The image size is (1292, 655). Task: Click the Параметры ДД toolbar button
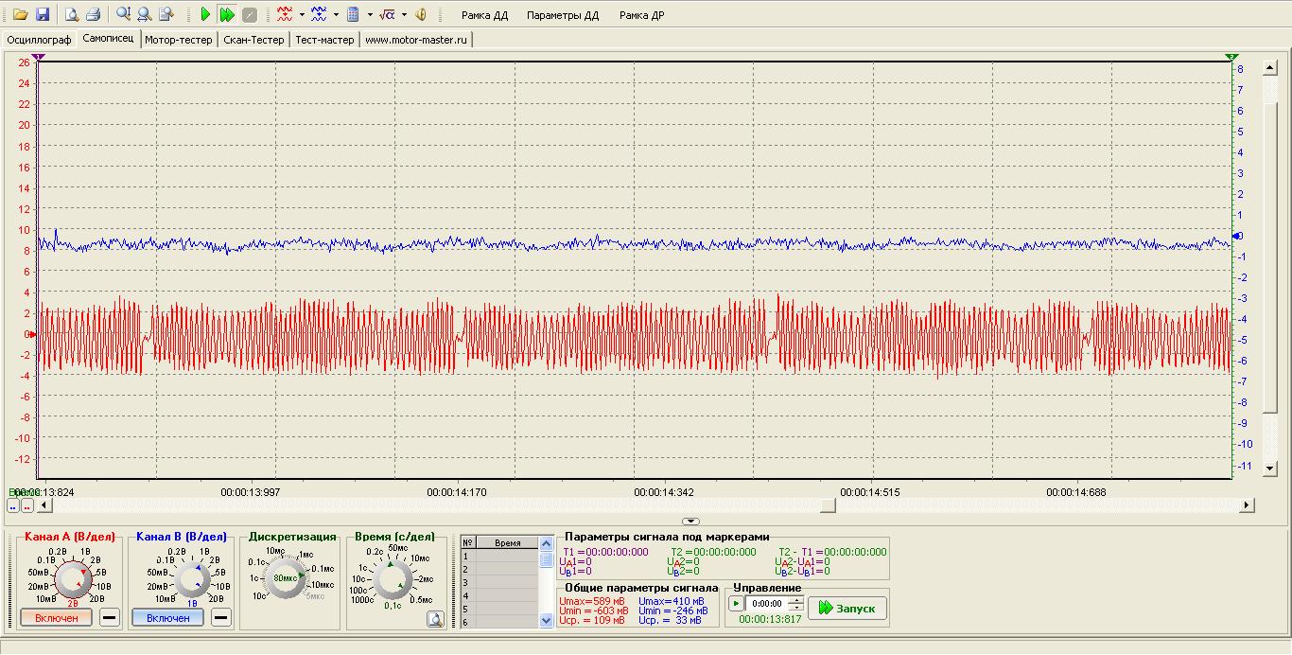563,15
